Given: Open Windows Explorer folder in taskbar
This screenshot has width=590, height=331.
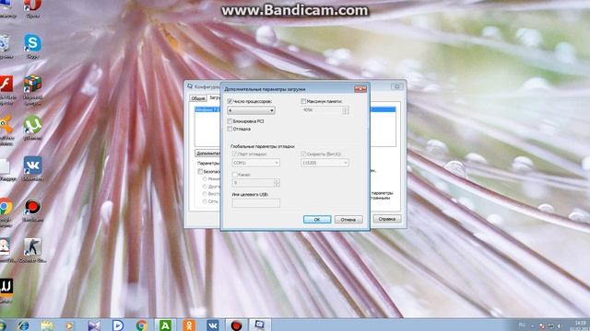Looking at the screenshot, I should [x=47, y=325].
